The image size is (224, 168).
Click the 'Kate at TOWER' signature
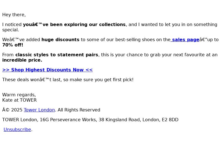click(x=19, y=100)
